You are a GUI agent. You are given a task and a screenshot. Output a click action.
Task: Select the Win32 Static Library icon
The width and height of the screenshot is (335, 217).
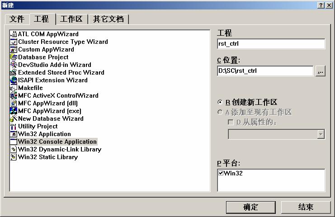(14, 157)
